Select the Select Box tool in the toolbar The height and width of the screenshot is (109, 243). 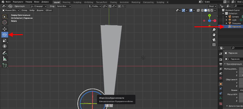(x=5, y=17)
